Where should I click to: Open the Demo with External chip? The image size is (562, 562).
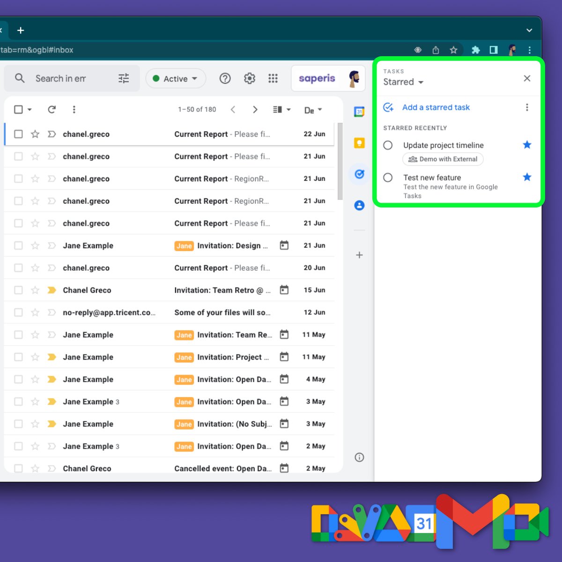pyautogui.click(x=443, y=159)
